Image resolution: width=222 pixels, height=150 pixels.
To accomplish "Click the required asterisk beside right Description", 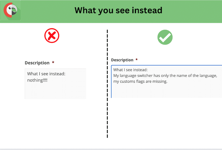I will click(137, 60).
